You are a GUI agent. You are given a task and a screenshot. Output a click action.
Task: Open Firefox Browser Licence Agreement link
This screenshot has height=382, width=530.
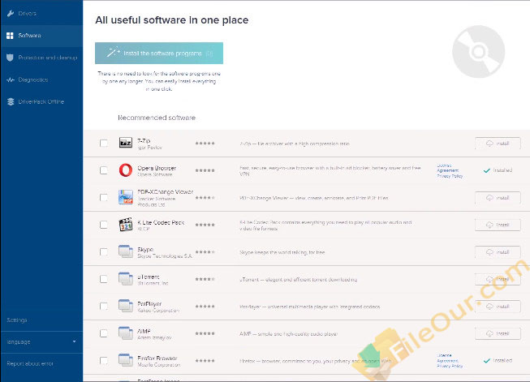447,358
